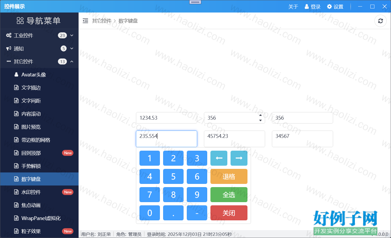Click the 5 badge on 通知
The width and height of the screenshot is (391, 238).
[x=64, y=48]
